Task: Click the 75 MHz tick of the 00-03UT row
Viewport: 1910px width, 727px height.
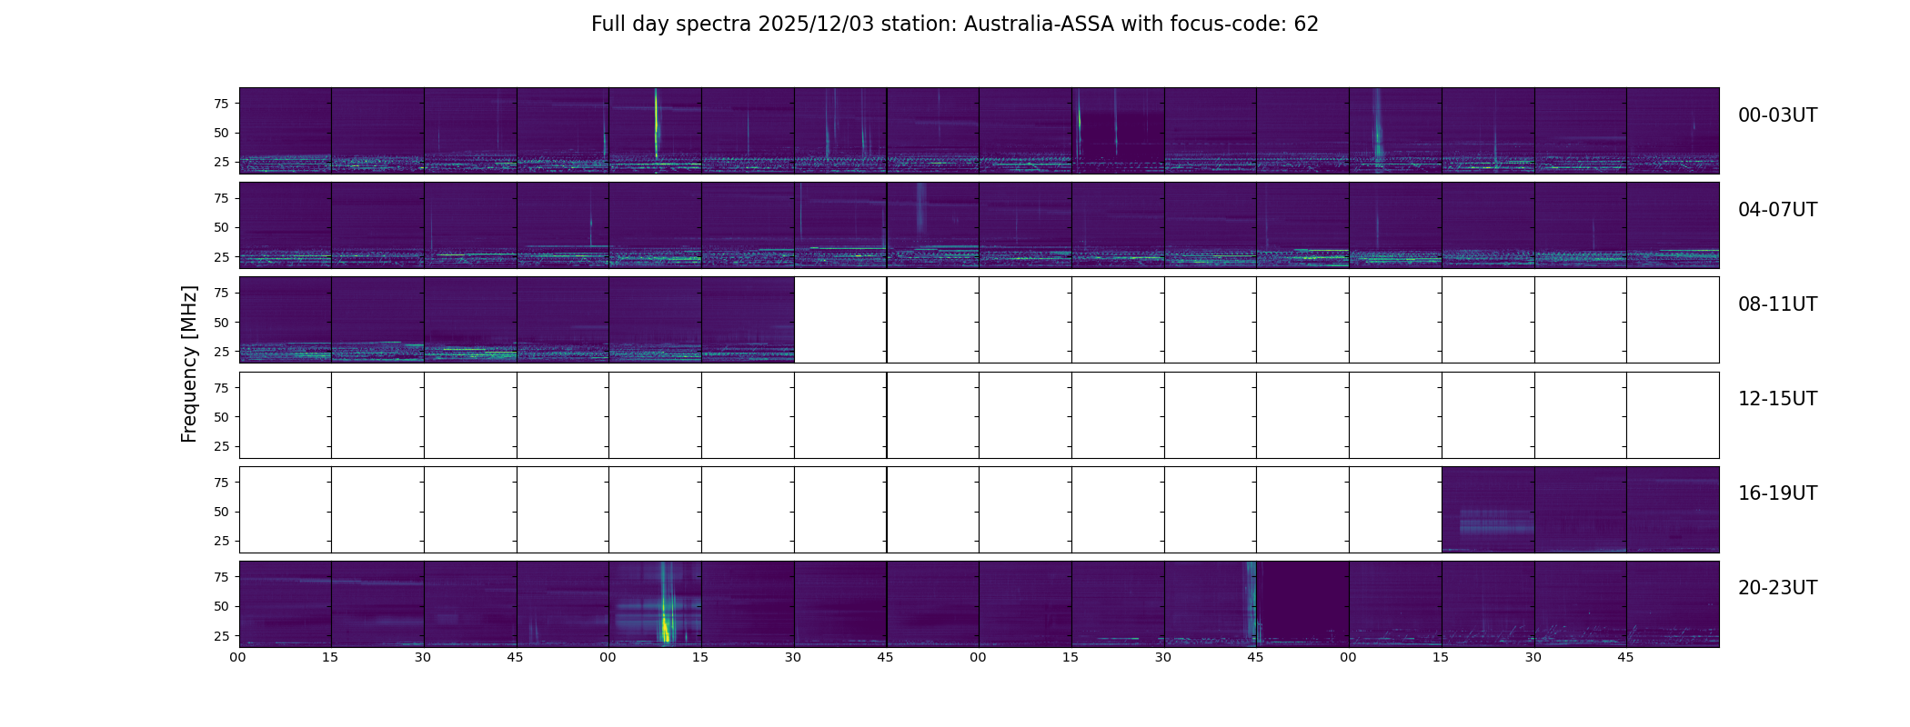Action: click(x=221, y=104)
